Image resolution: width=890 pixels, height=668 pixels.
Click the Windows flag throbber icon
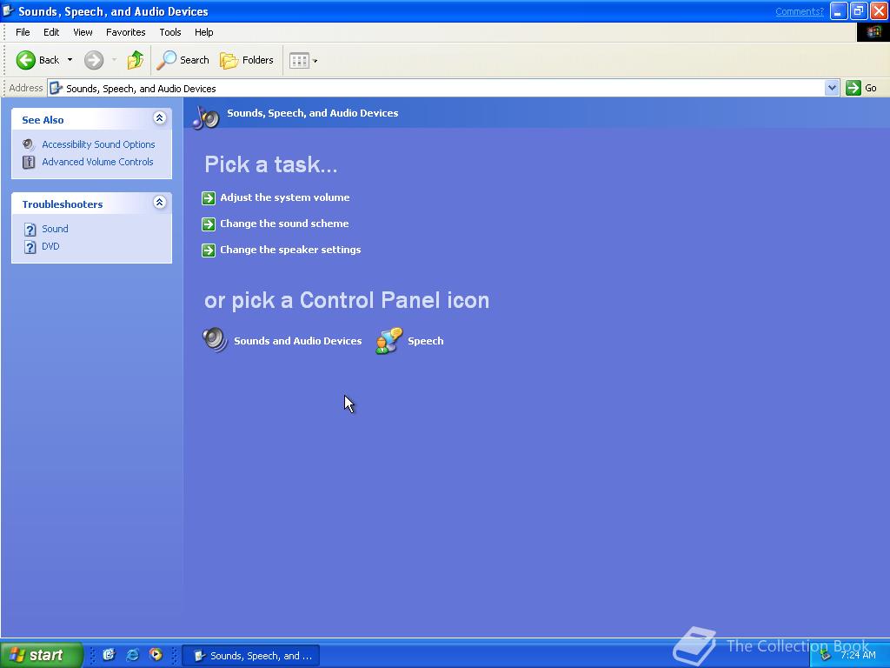[873, 32]
